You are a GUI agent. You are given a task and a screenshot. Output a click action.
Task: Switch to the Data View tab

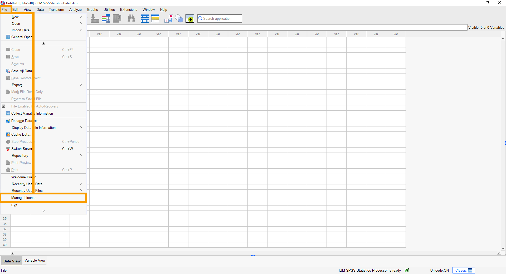(x=12, y=261)
